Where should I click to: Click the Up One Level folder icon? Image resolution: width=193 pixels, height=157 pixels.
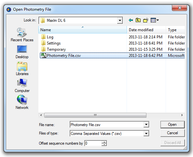(x=138, y=20)
